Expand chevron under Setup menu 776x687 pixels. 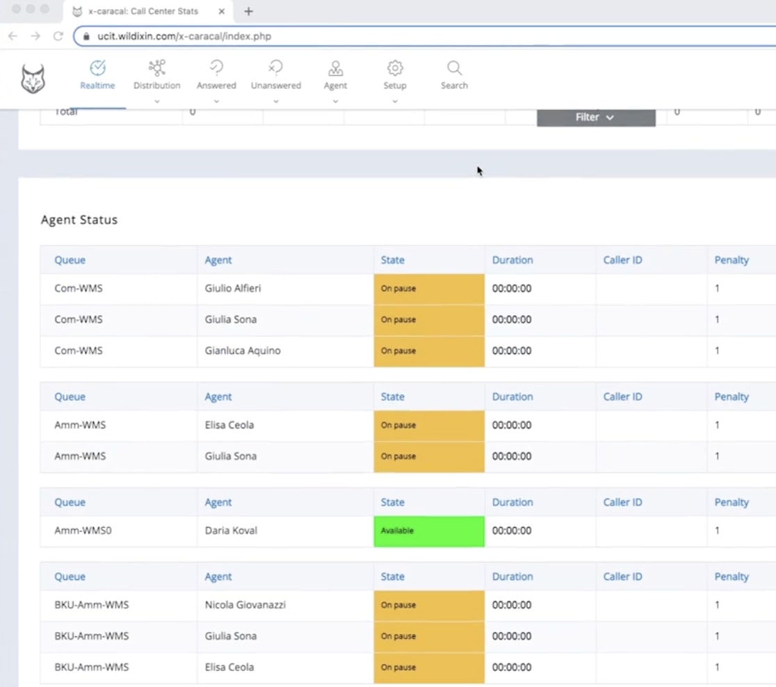coord(395,102)
